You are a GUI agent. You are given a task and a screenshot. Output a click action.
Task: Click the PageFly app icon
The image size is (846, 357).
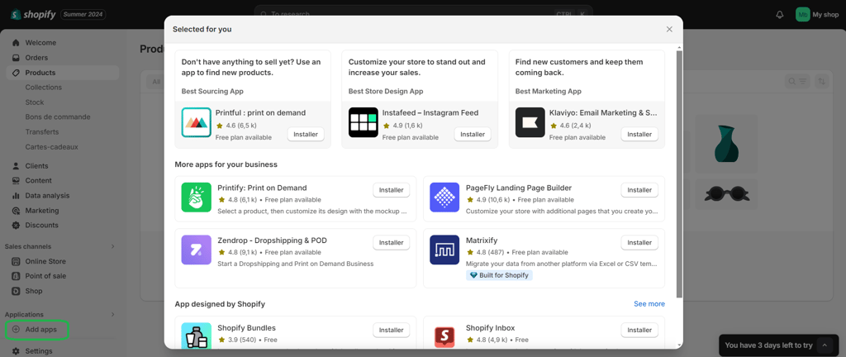coord(444,198)
